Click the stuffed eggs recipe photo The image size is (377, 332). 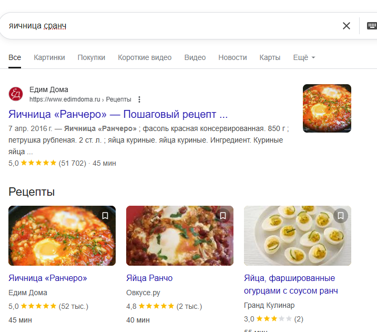(297, 236)
